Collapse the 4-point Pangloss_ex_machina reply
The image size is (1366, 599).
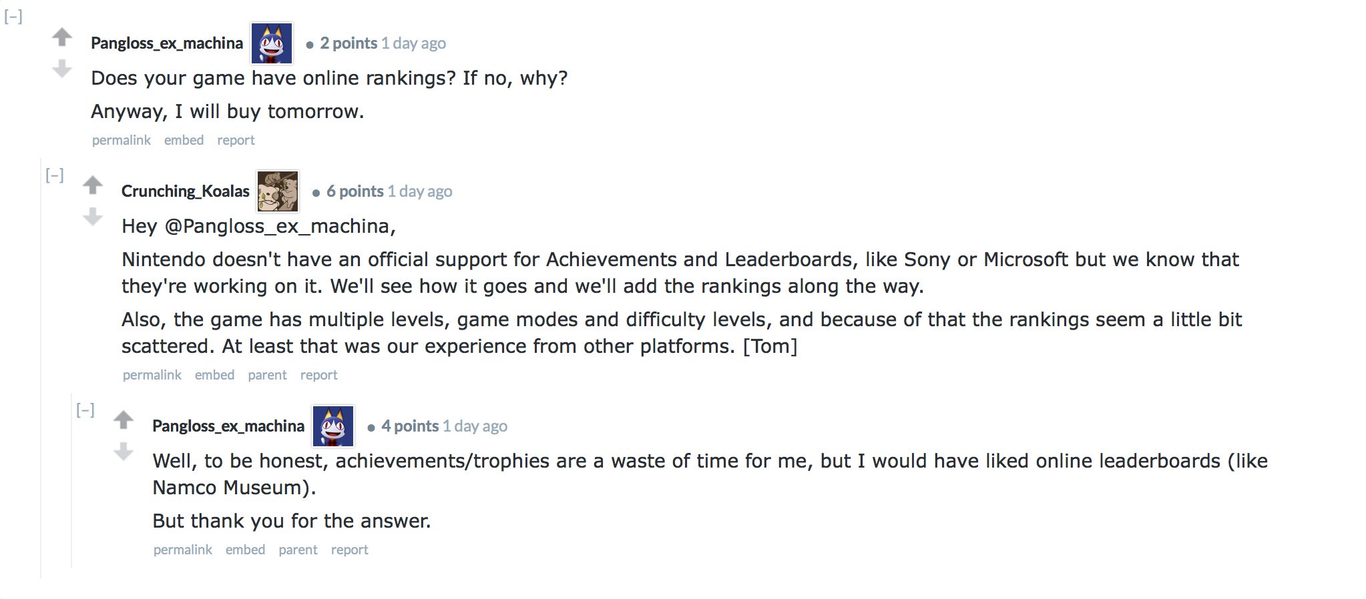85,410
